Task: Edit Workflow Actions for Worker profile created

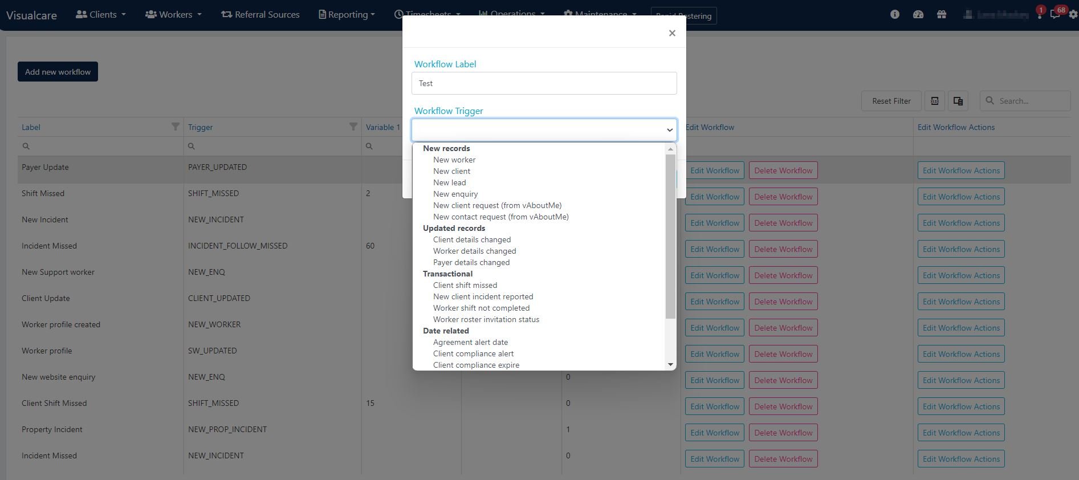Action: (961, 328)
